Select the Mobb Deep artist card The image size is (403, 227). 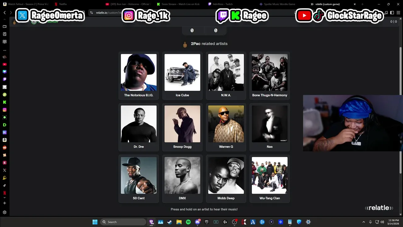point(226,178)
